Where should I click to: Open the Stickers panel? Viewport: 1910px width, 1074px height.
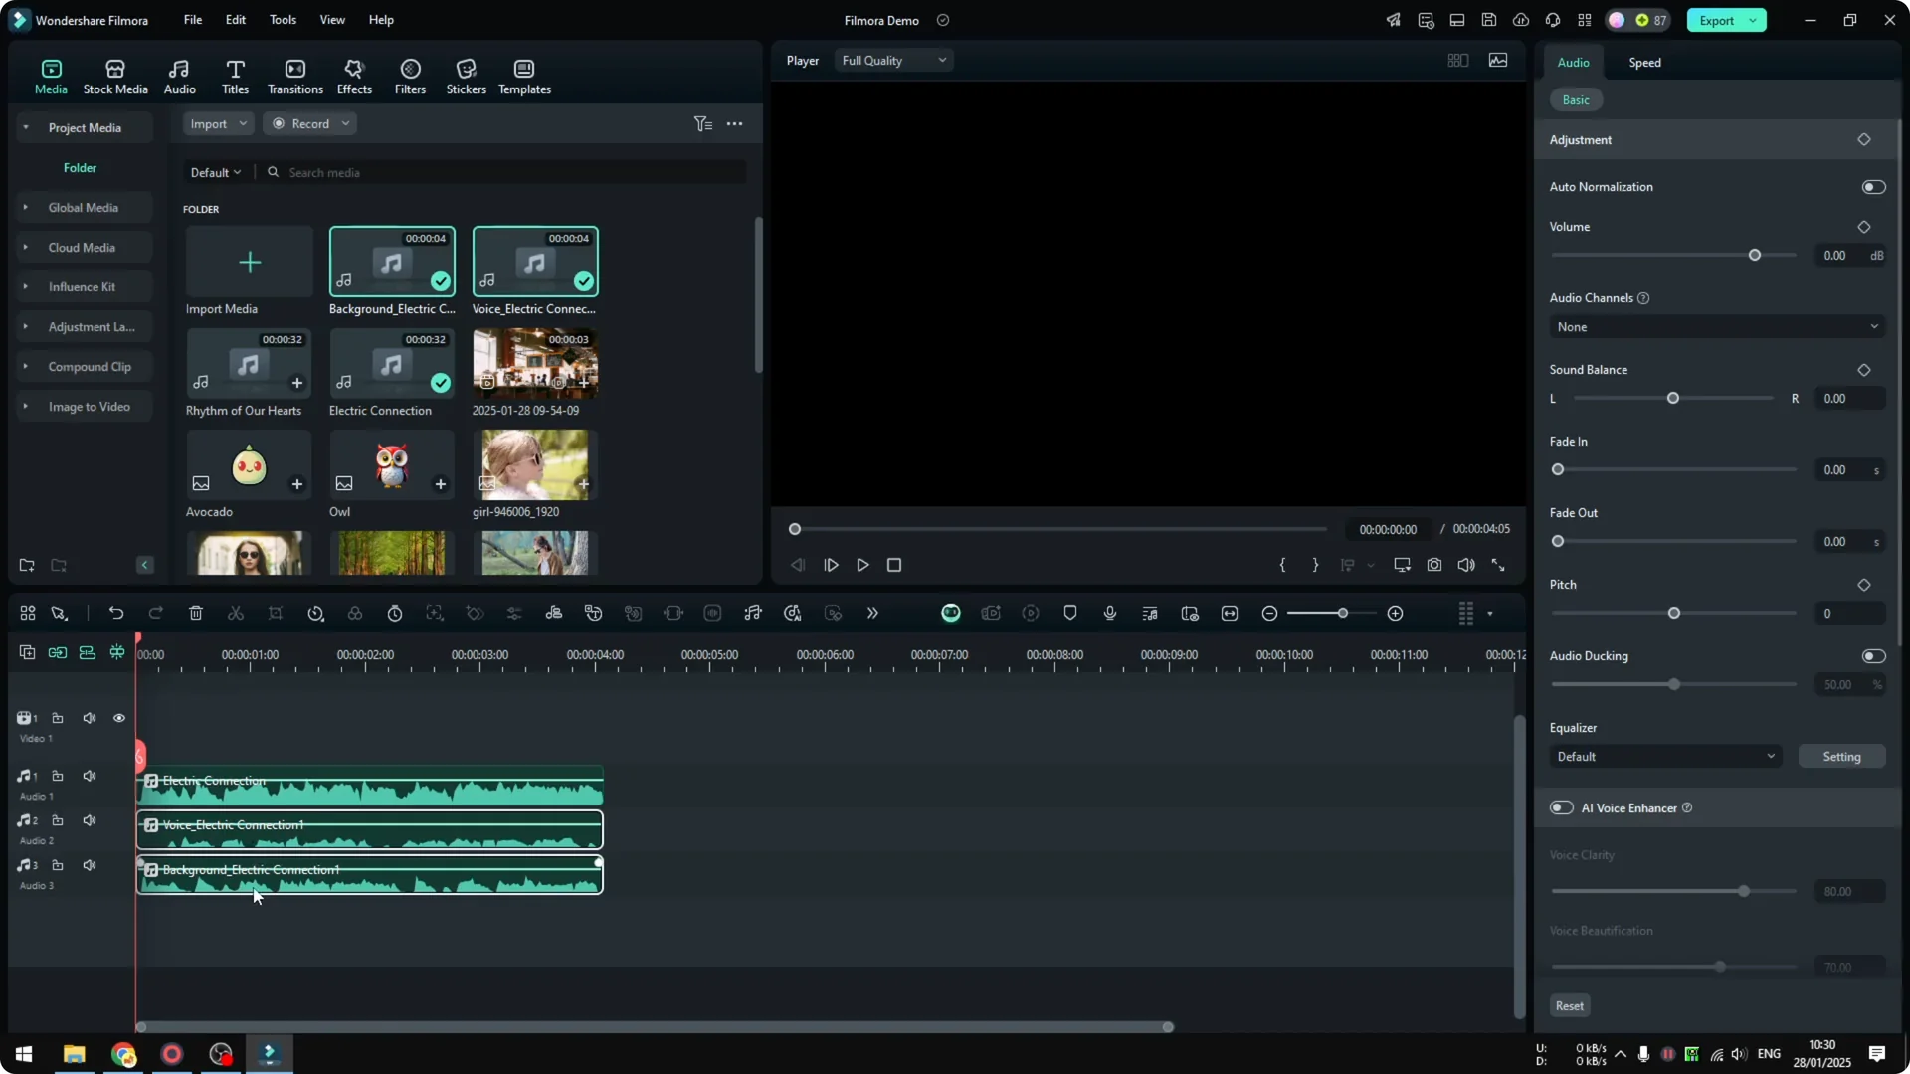click(x=465, y=75)
